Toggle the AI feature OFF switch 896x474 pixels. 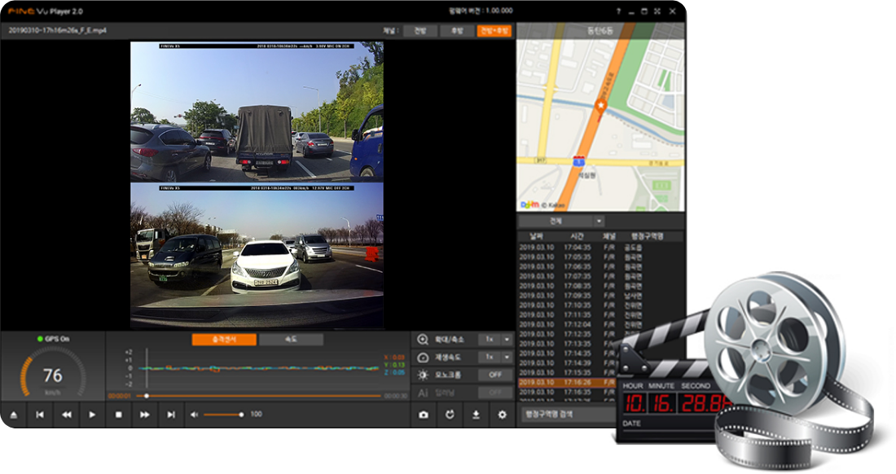(x=495, y=393)
